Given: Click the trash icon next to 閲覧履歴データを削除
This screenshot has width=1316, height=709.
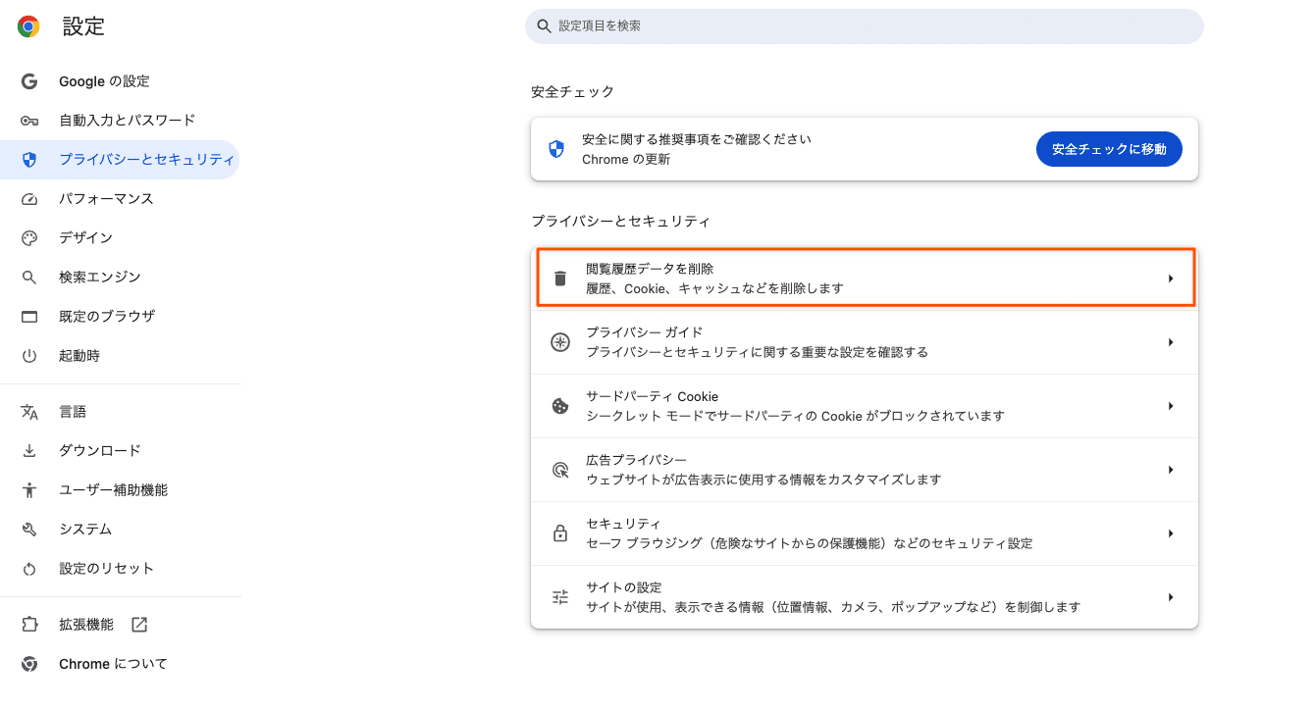Looking at the screenshot, I should click(x=560, y=278).
